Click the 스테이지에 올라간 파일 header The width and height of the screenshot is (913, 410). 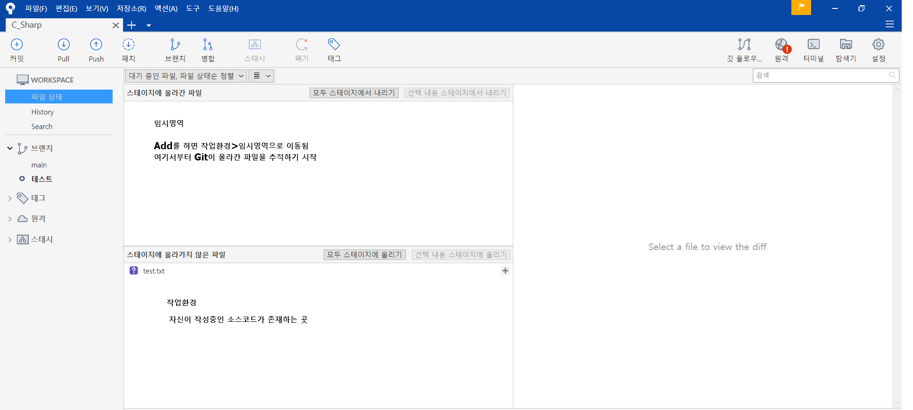point(164,93)
